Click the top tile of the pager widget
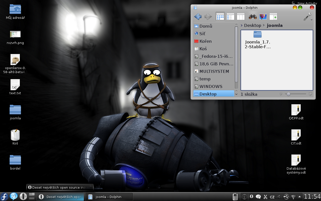Screen dimensions: 321x201 (x=32, y=195)
